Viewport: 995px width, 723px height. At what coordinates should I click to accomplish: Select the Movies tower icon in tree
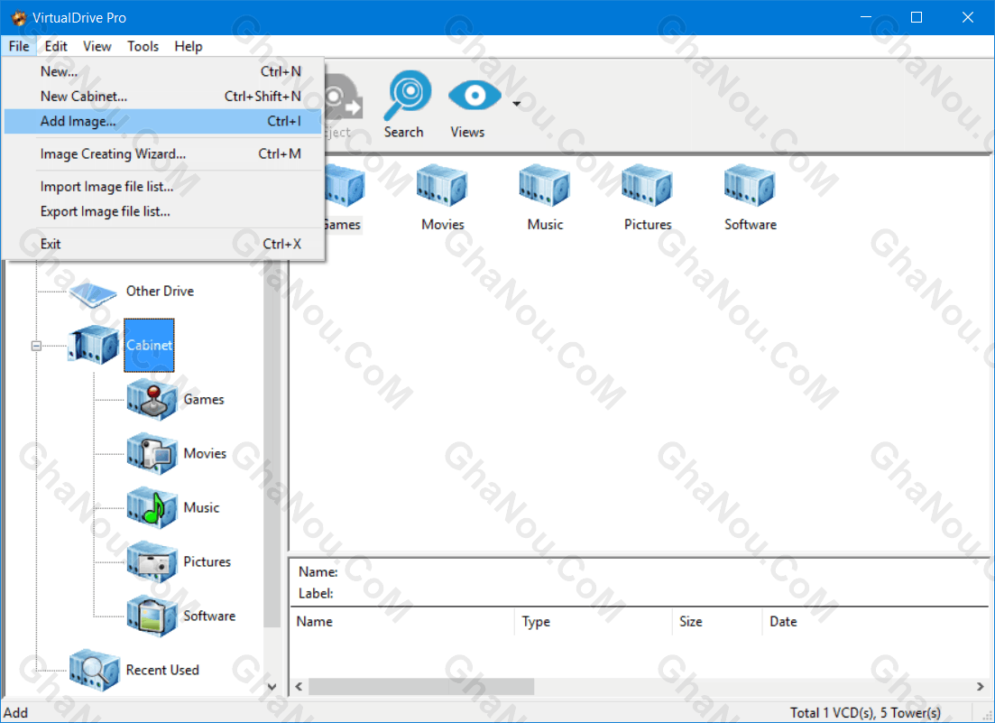click(x=152, y=453)
